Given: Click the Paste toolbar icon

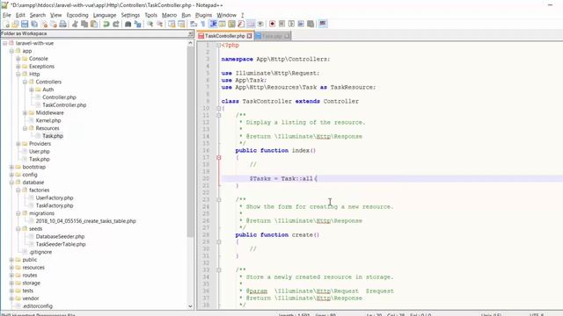Looking at the screenshot, I should point(94,24).
